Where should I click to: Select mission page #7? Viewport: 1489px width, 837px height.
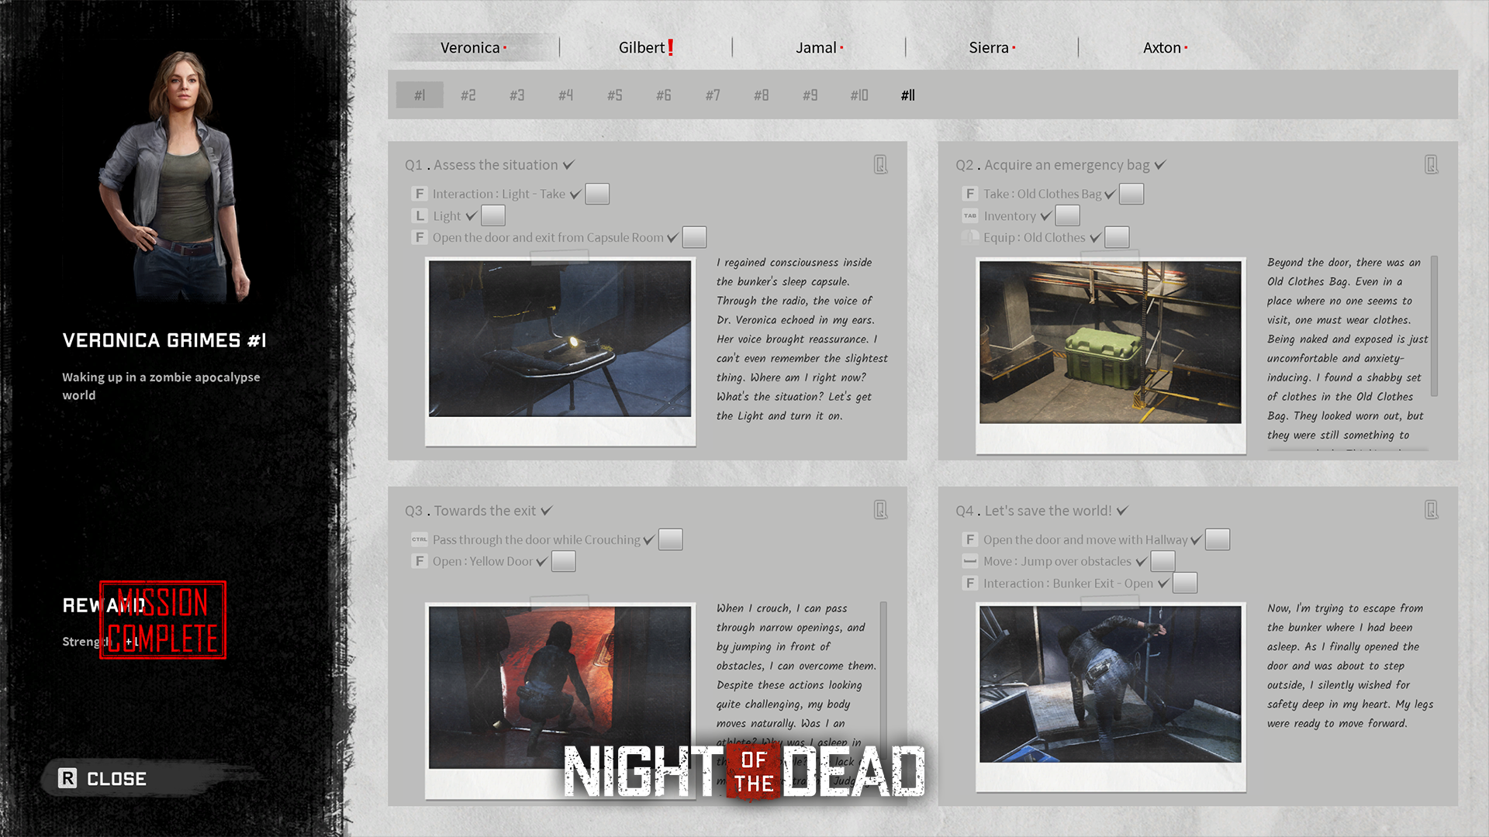[713, 95]
